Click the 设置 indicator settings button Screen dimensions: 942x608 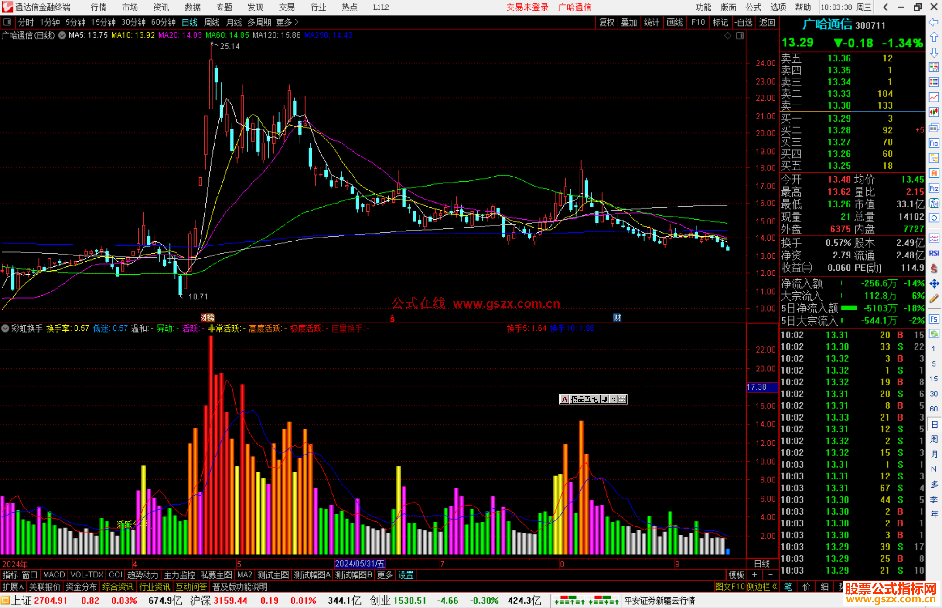point(406,575)
